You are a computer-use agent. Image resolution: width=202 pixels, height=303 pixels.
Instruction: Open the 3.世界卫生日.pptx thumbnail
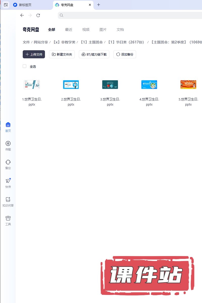click(x=110, y=85)
